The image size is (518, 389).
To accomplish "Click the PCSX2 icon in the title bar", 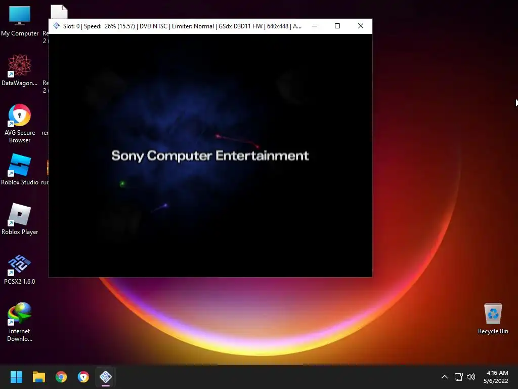I will pyautogui.click(x=57, y=26).
